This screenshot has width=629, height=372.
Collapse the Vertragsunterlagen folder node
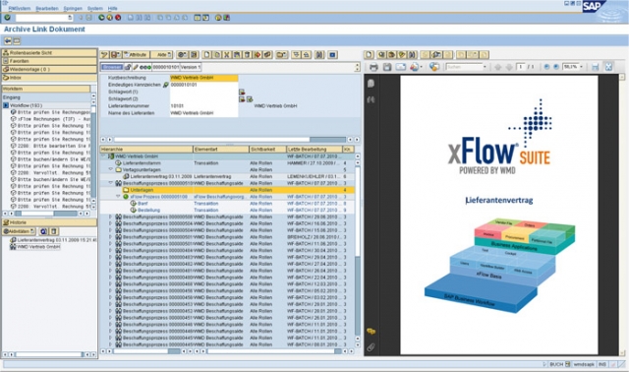pos(111,169)
